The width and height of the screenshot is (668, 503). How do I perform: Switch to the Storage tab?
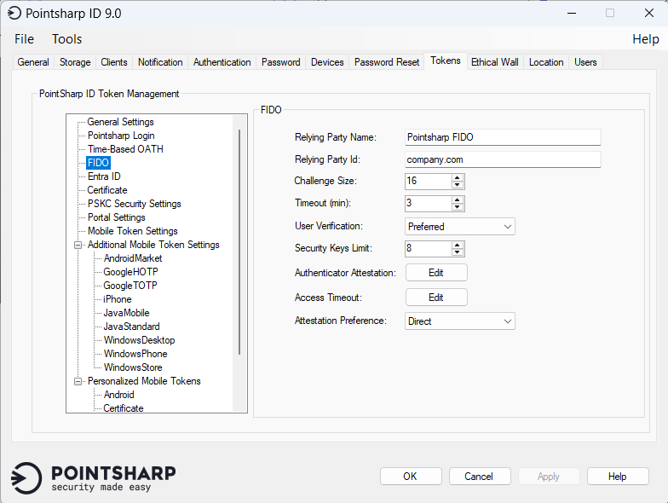point(75,62)
